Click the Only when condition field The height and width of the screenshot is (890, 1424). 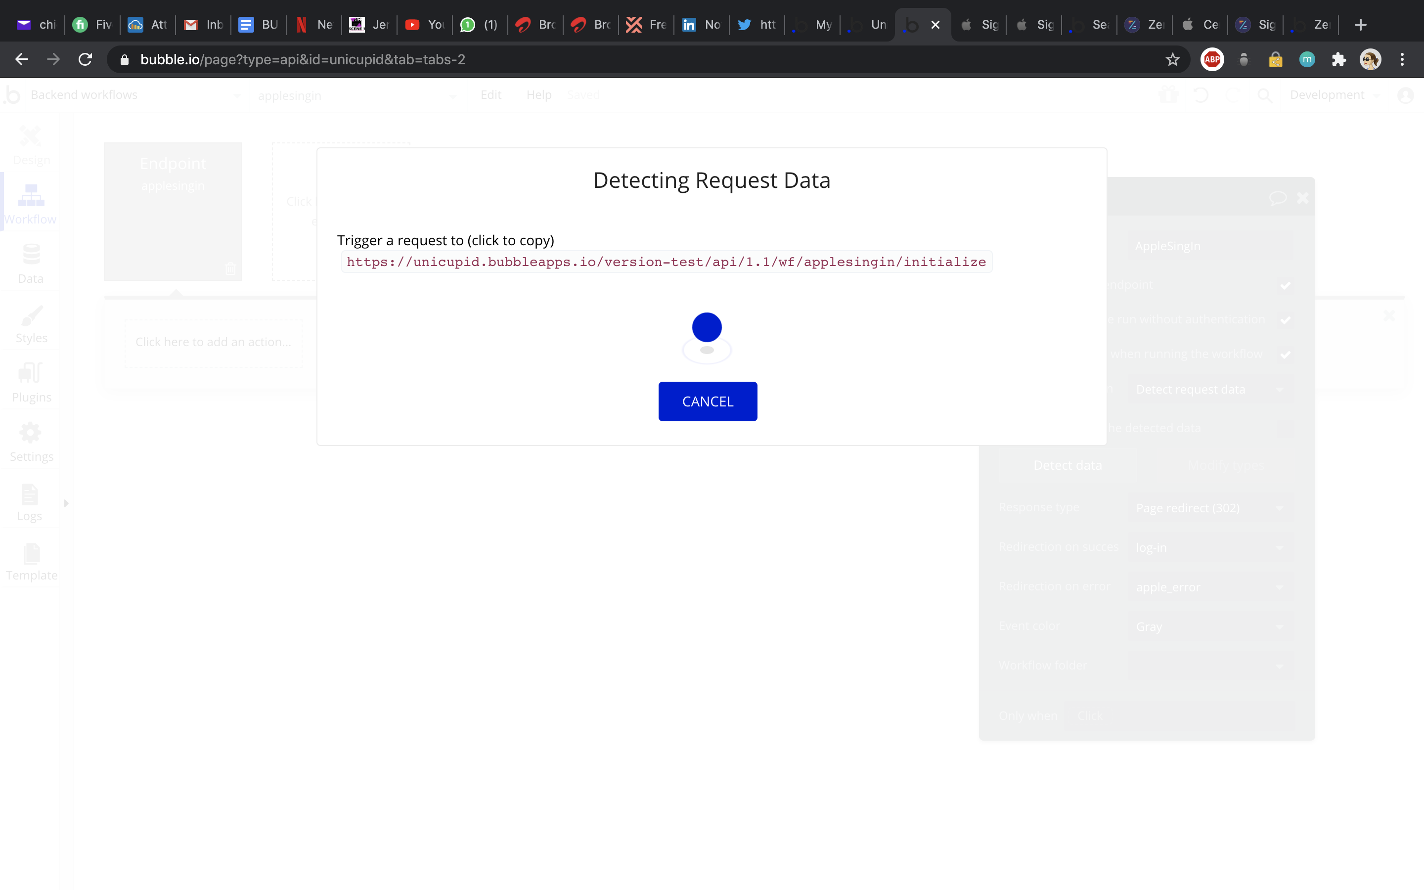[1179, 716]
